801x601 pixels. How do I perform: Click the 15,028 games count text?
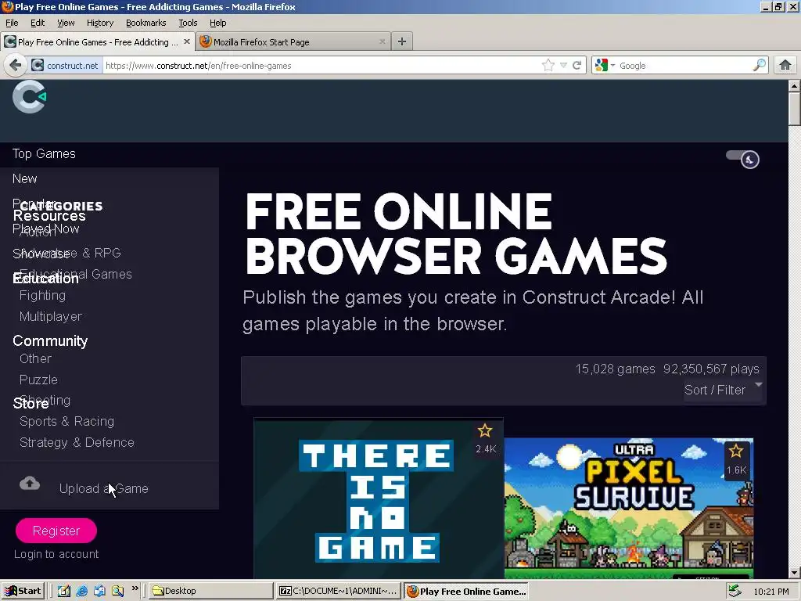pos(615,369)
